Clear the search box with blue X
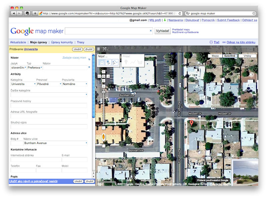Viewport: 267px width, 198px height. [x=151, y=31]
